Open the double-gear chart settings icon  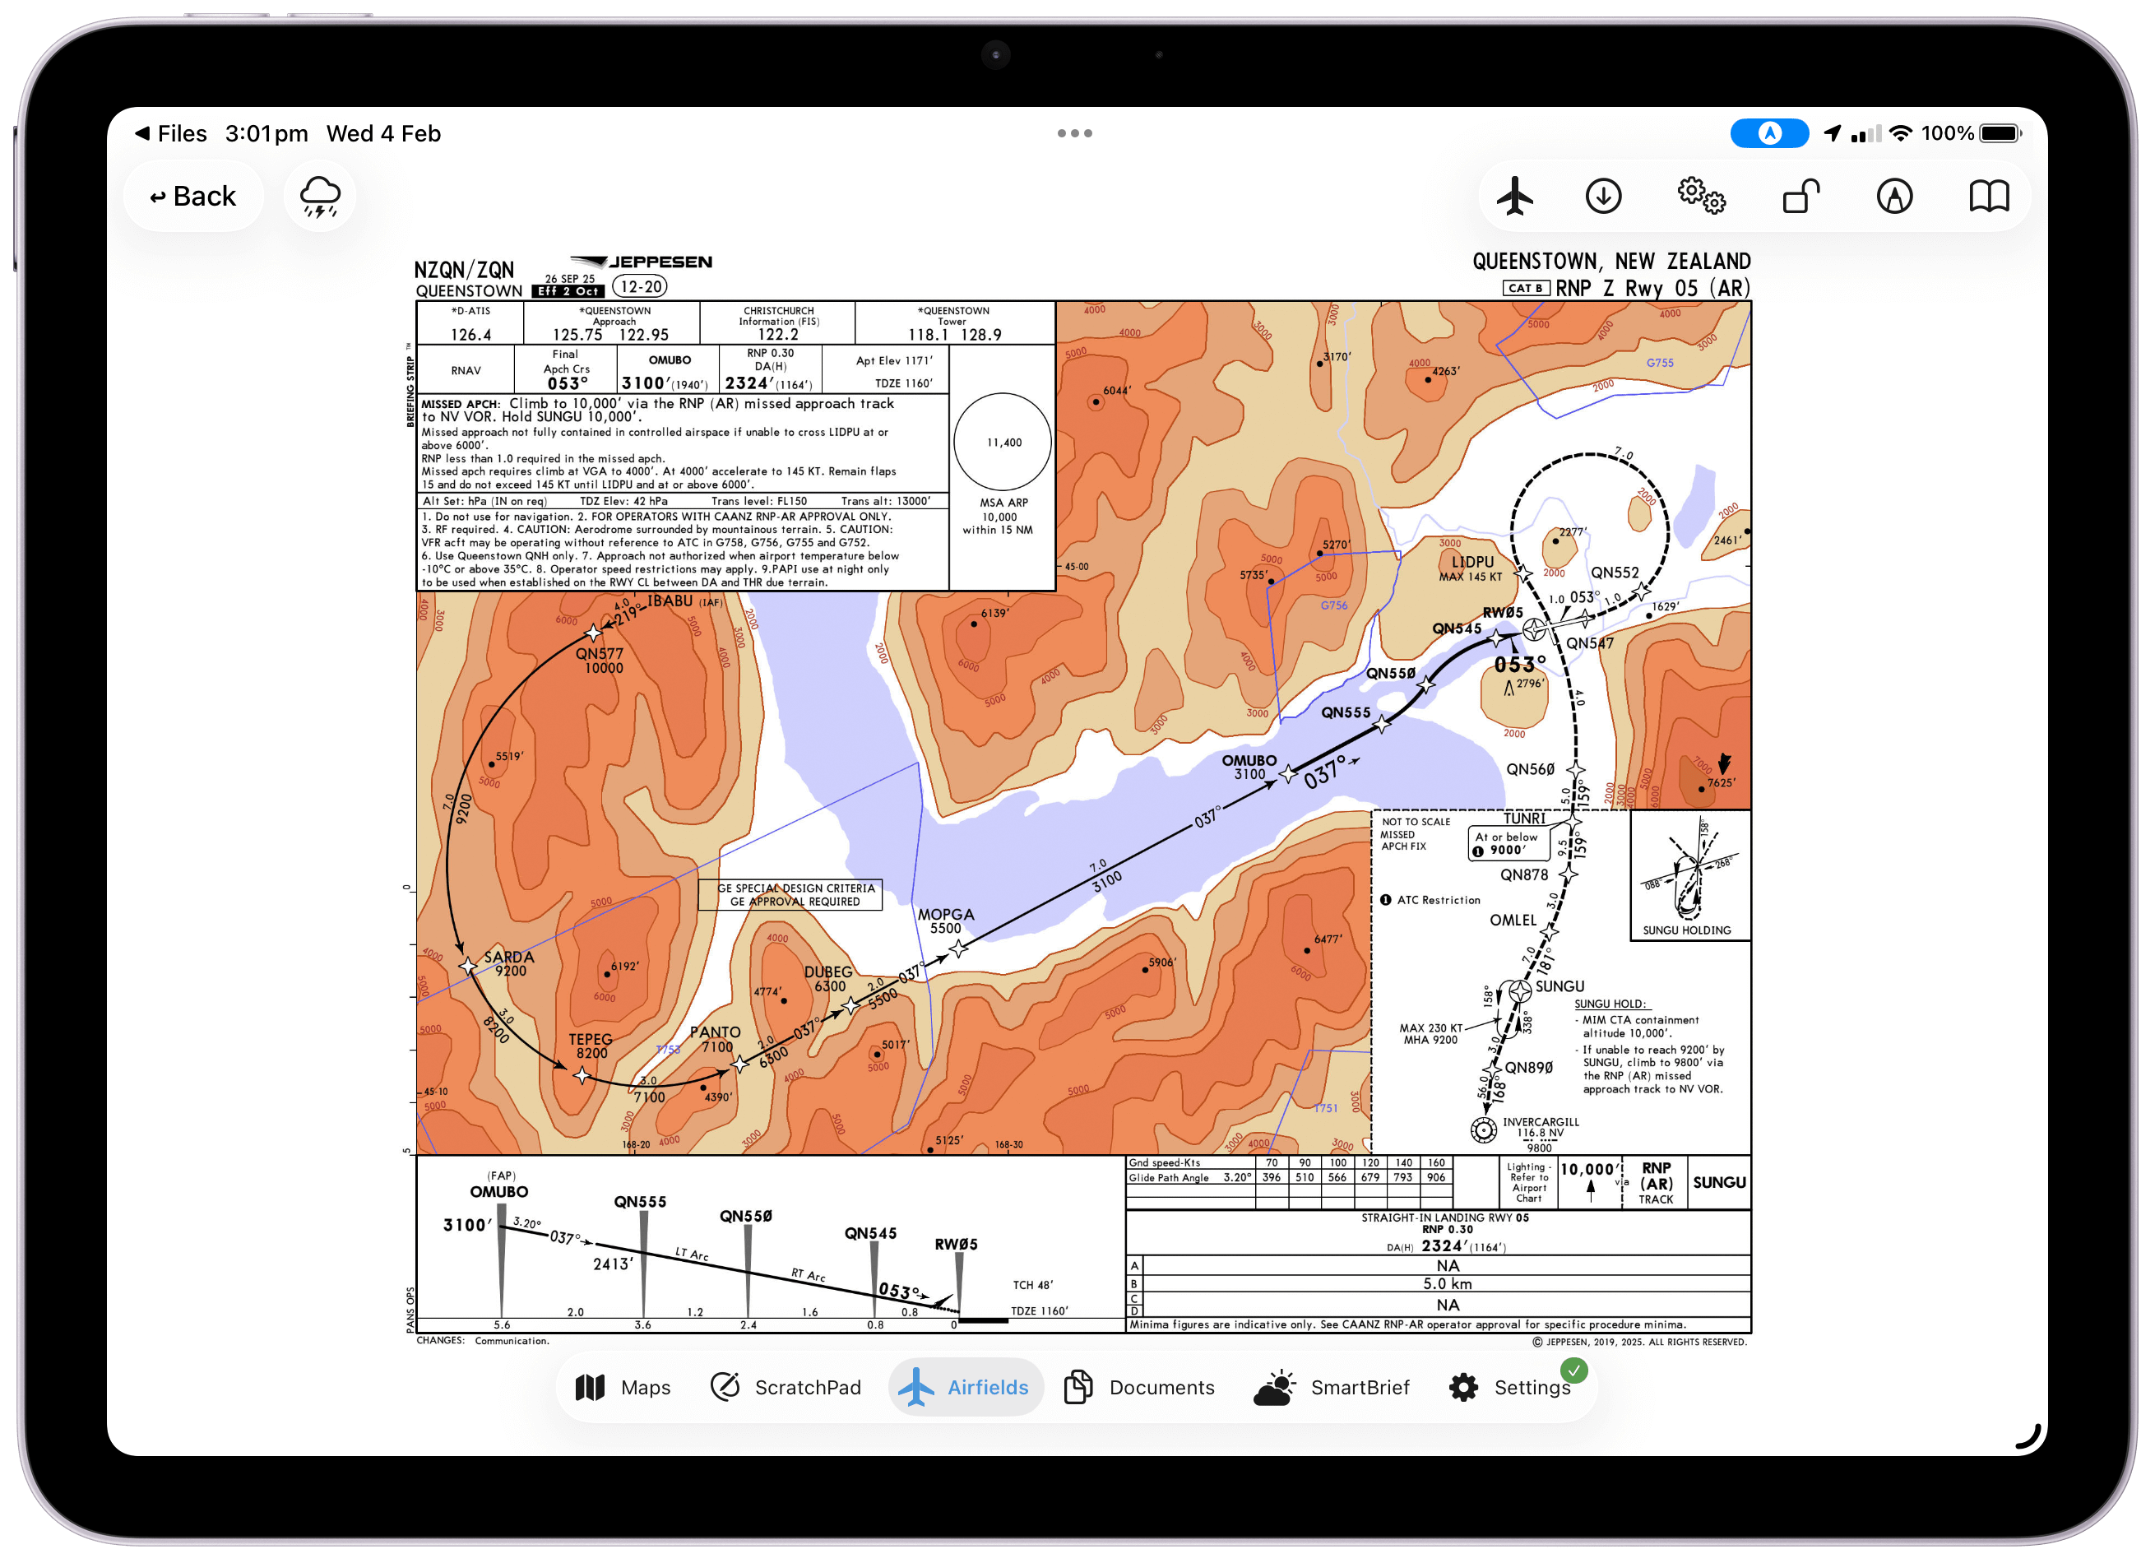point(1700,197)
